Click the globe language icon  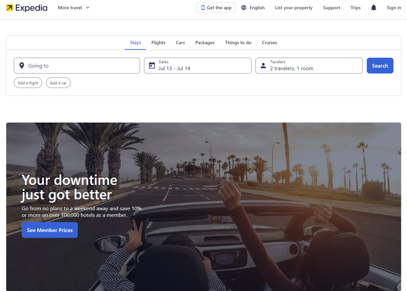[244, 8]
